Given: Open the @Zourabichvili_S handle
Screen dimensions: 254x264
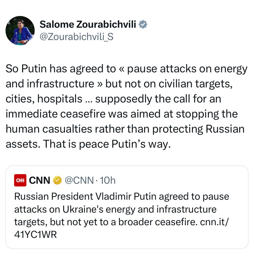Looking at the screenshot, I should [x=77, y=37].
